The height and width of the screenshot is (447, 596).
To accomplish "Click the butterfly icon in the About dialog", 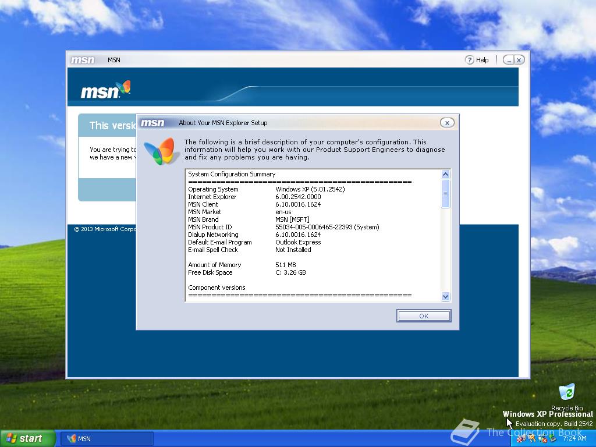I will coord(161,151).
